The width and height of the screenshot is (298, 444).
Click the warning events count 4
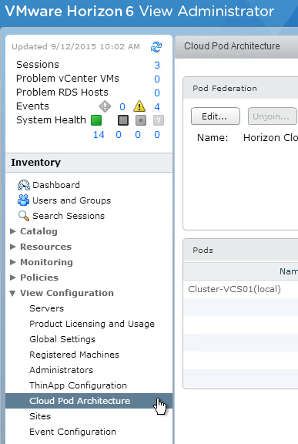157,106
